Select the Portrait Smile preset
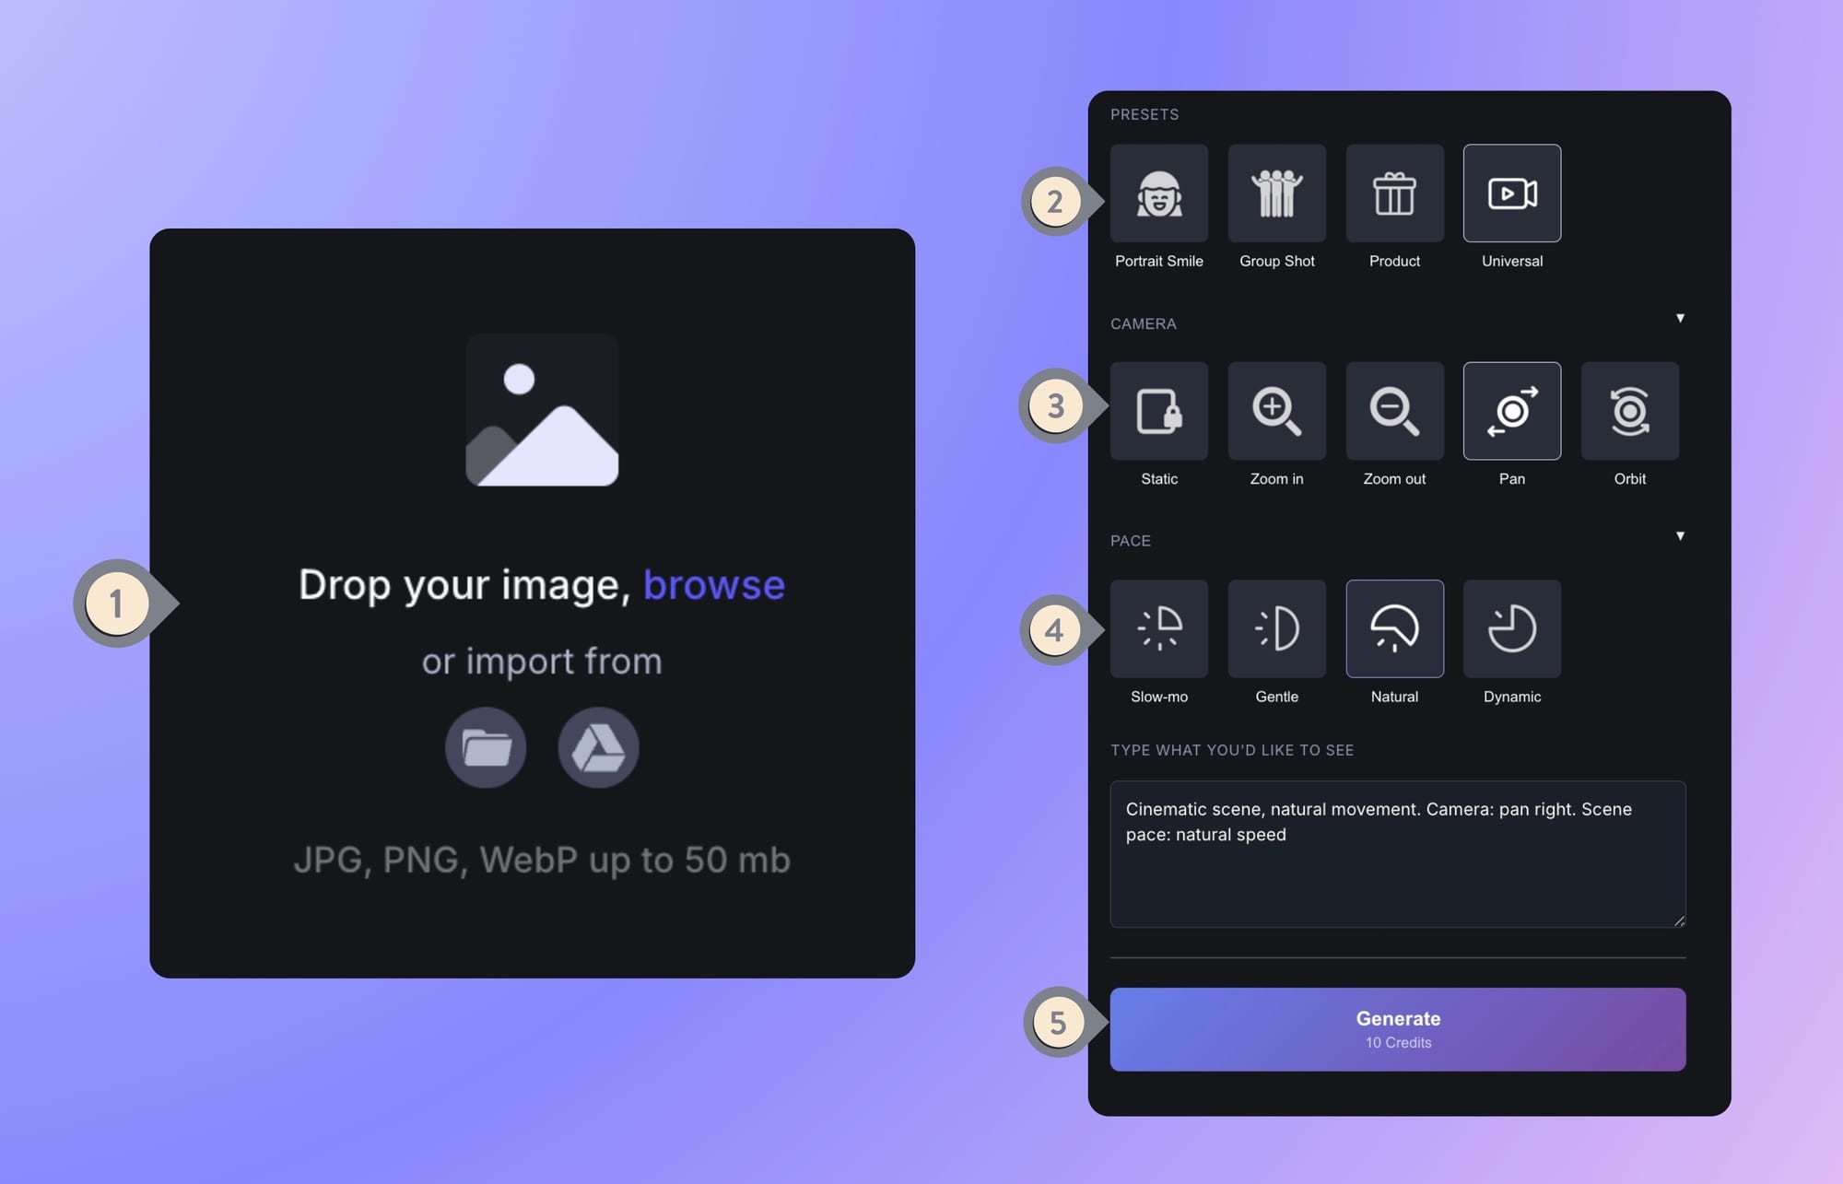This screenshot has height=1184, width=1843. [x=1159, y=193]
